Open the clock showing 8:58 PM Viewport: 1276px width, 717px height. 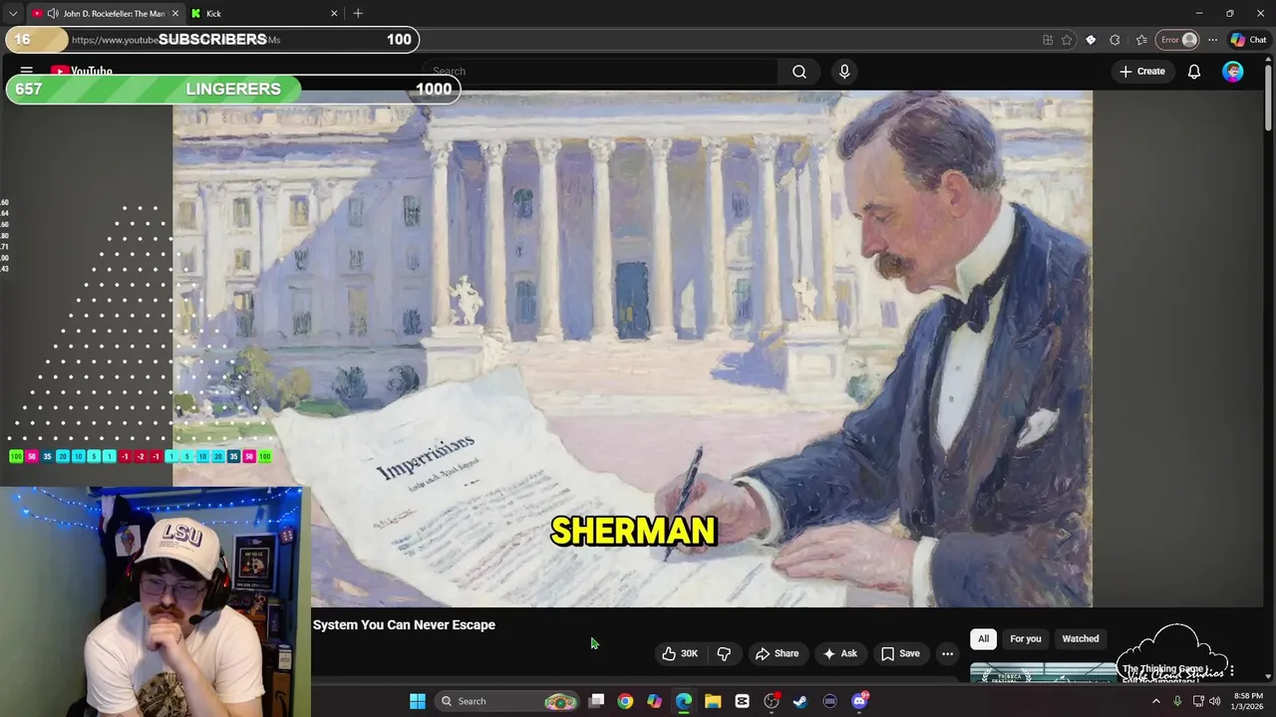(x=1248, y=701)
